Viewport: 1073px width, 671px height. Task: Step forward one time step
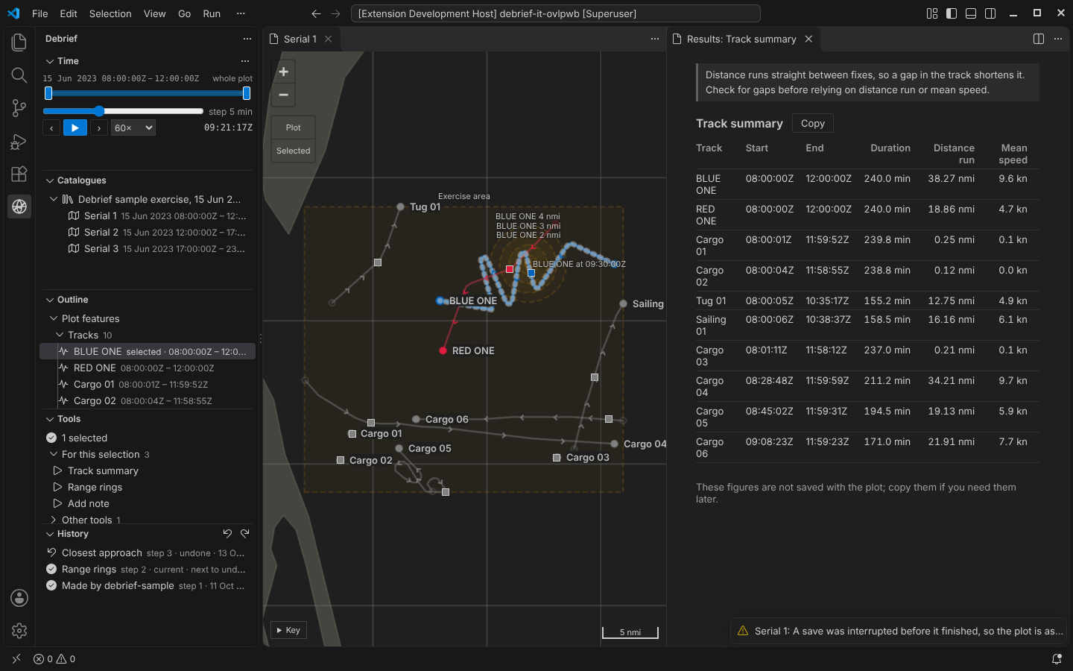99,128
